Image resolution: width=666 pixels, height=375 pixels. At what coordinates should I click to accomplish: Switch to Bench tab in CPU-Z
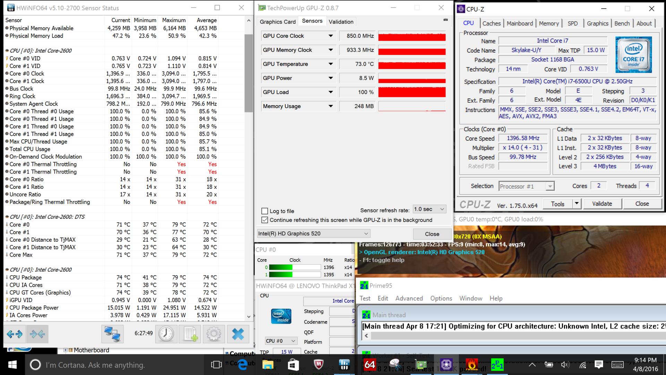[x=622, y=24]
